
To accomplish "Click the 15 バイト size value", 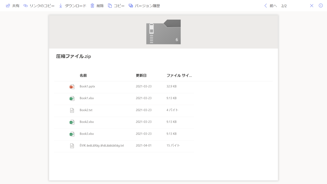I will click(x=173, y=146).
